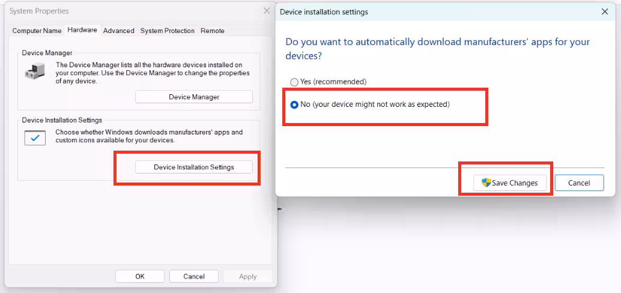Click the 'Device Installation Settings' group label

(62, 120)
